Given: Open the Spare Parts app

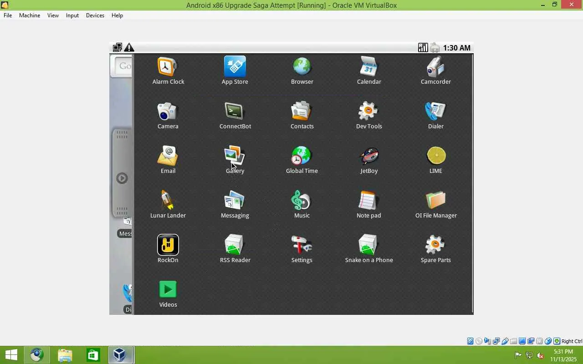Looking at the screenshot, I should click(x=436, y=249).
